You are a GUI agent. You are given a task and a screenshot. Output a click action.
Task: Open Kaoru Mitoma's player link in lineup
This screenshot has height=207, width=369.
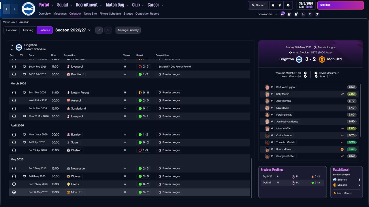pos(284,149)
